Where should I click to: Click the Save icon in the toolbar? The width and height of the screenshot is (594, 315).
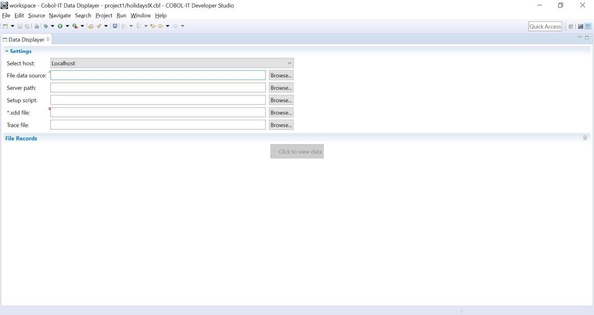click(20, 25)
